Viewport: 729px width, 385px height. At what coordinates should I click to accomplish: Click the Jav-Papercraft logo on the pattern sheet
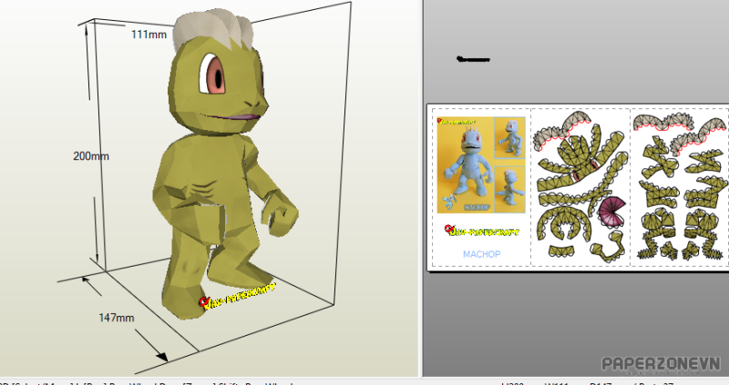[x=482, y=230]
